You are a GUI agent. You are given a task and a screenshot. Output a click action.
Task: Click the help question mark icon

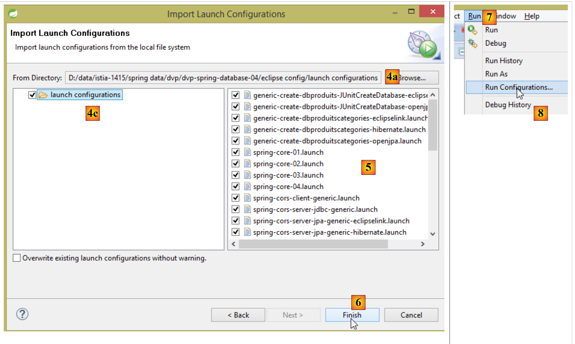(22, 314)
